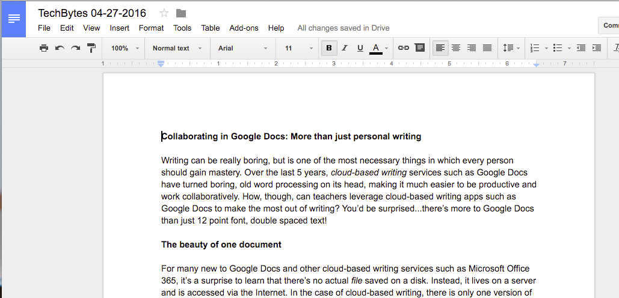The height and width of the screenshot is (298, 619).
Task: Expand the text color dropdown arrow
Action: click(x=386, y=49)
